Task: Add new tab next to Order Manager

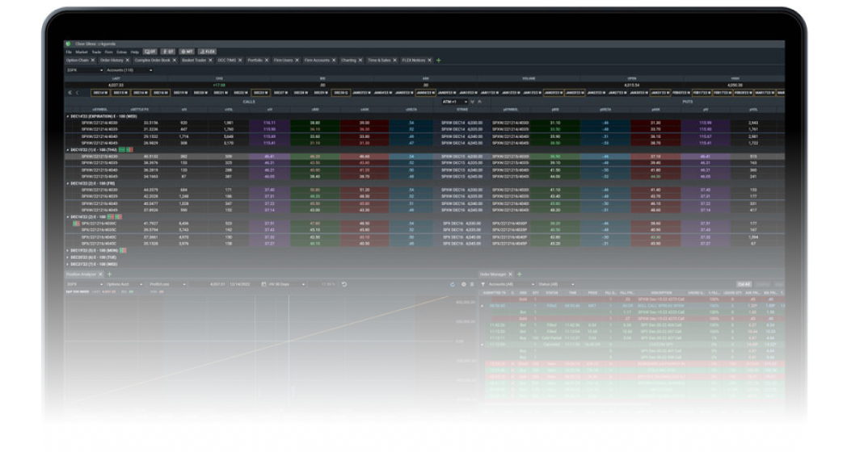Action: (520, 274)
